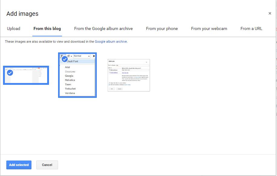
Task: Switch to the From your phone tab
Action: pyautogui.click(x=162, y=28)
